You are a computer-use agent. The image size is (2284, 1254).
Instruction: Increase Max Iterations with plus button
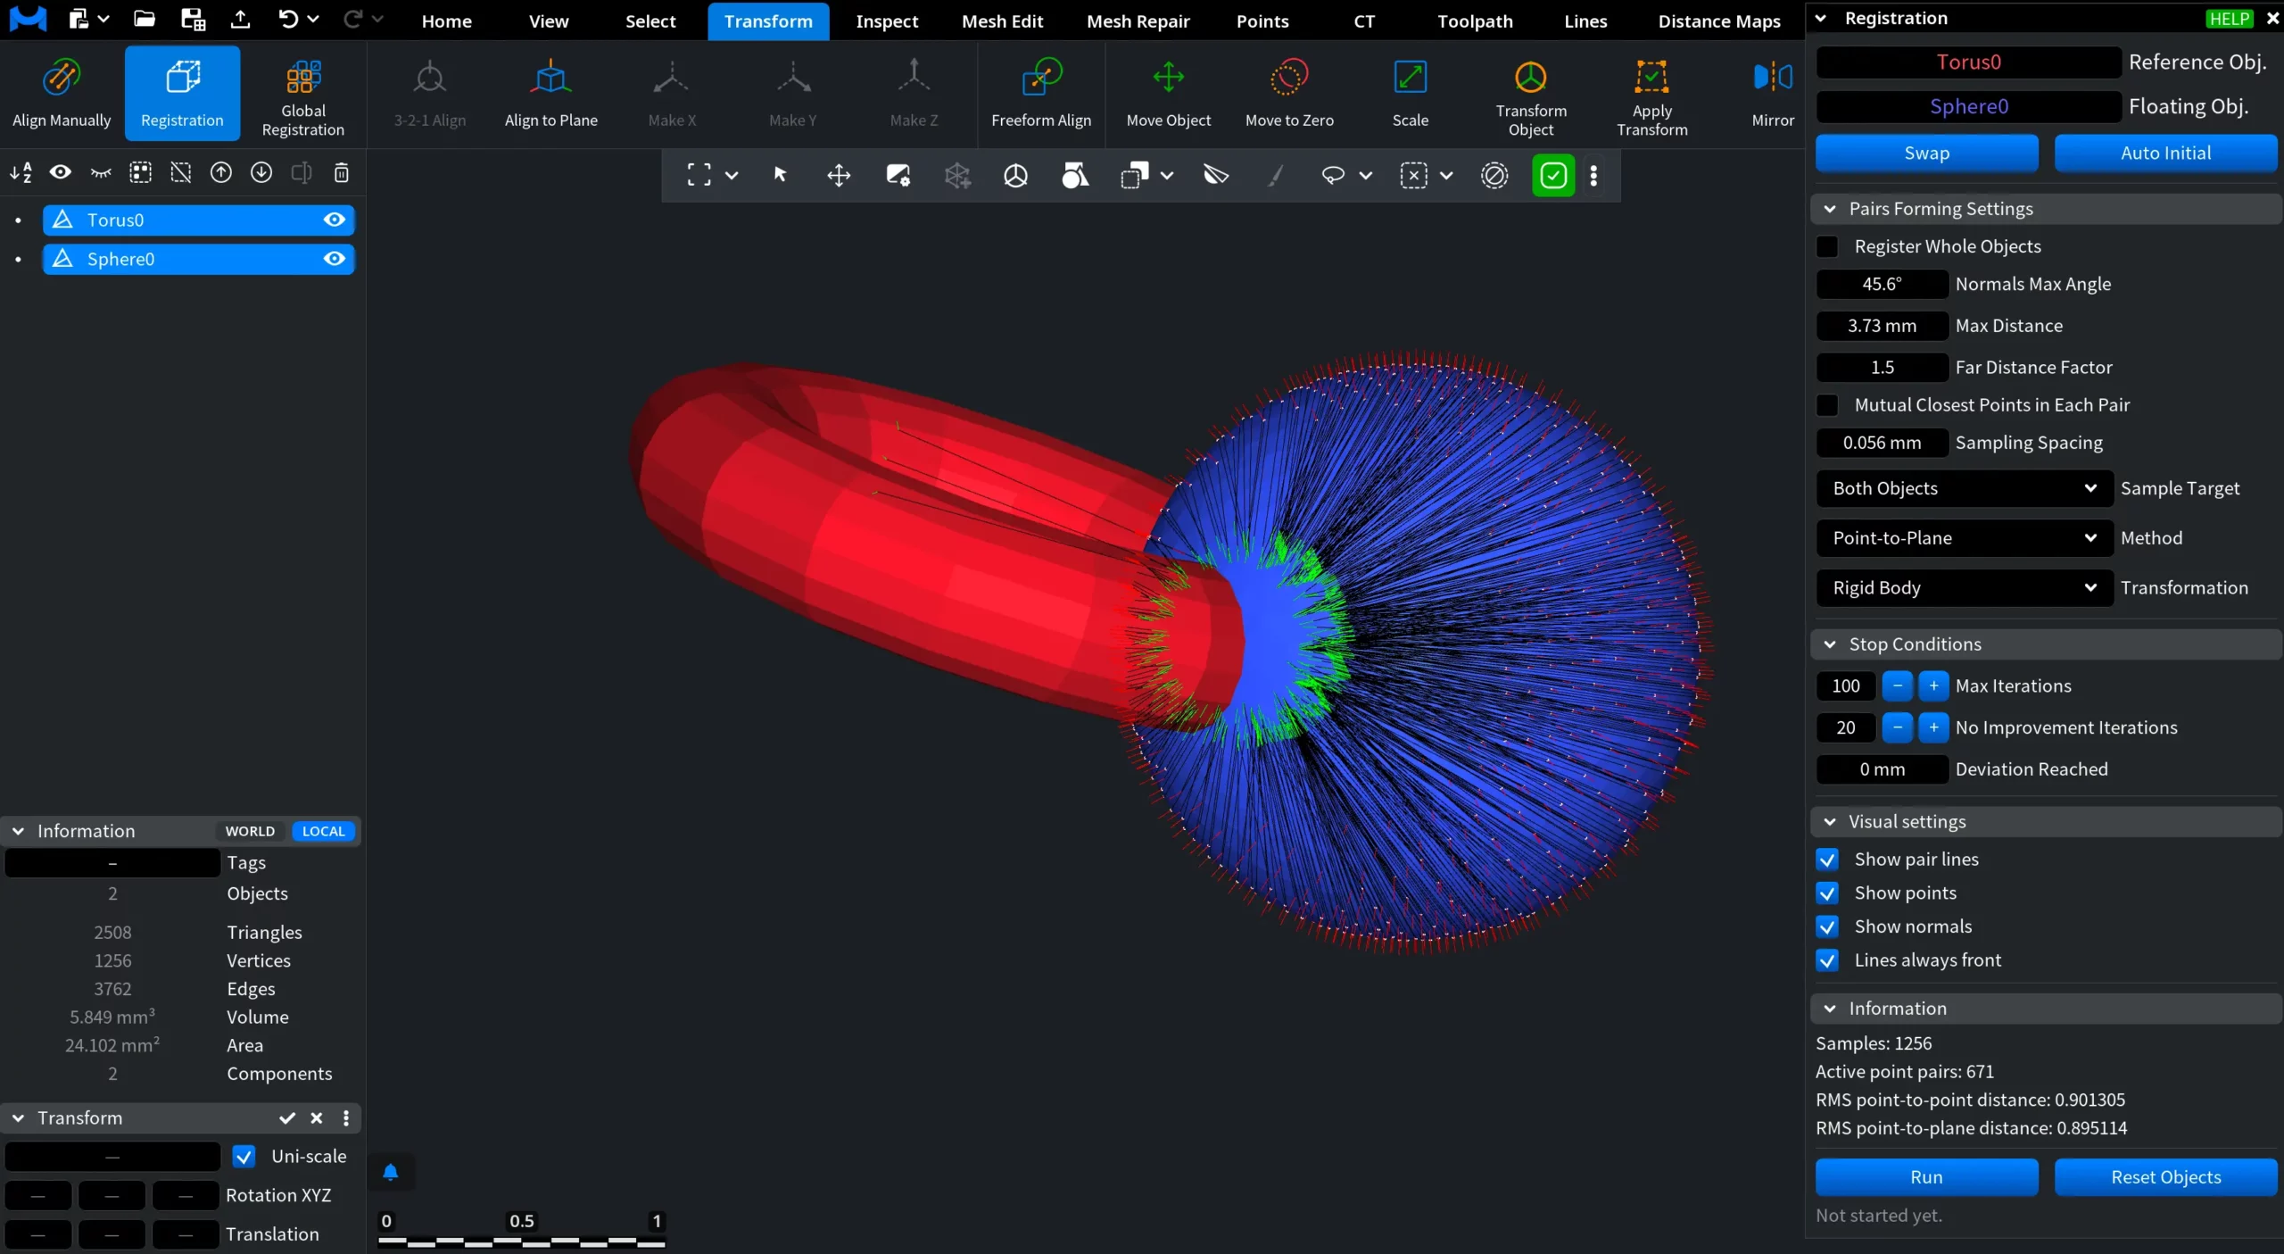1933,686
